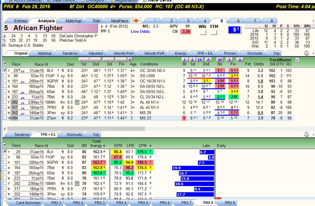Image resolution: width=315 pixels, height=206 pixels.
Task: Click the small X button above the Age column
Action: (x=130, y=60)
